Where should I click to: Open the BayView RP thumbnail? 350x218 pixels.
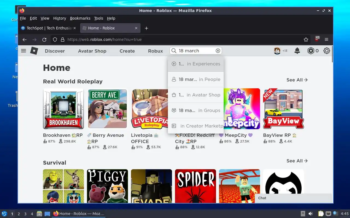tap(284, 109)
